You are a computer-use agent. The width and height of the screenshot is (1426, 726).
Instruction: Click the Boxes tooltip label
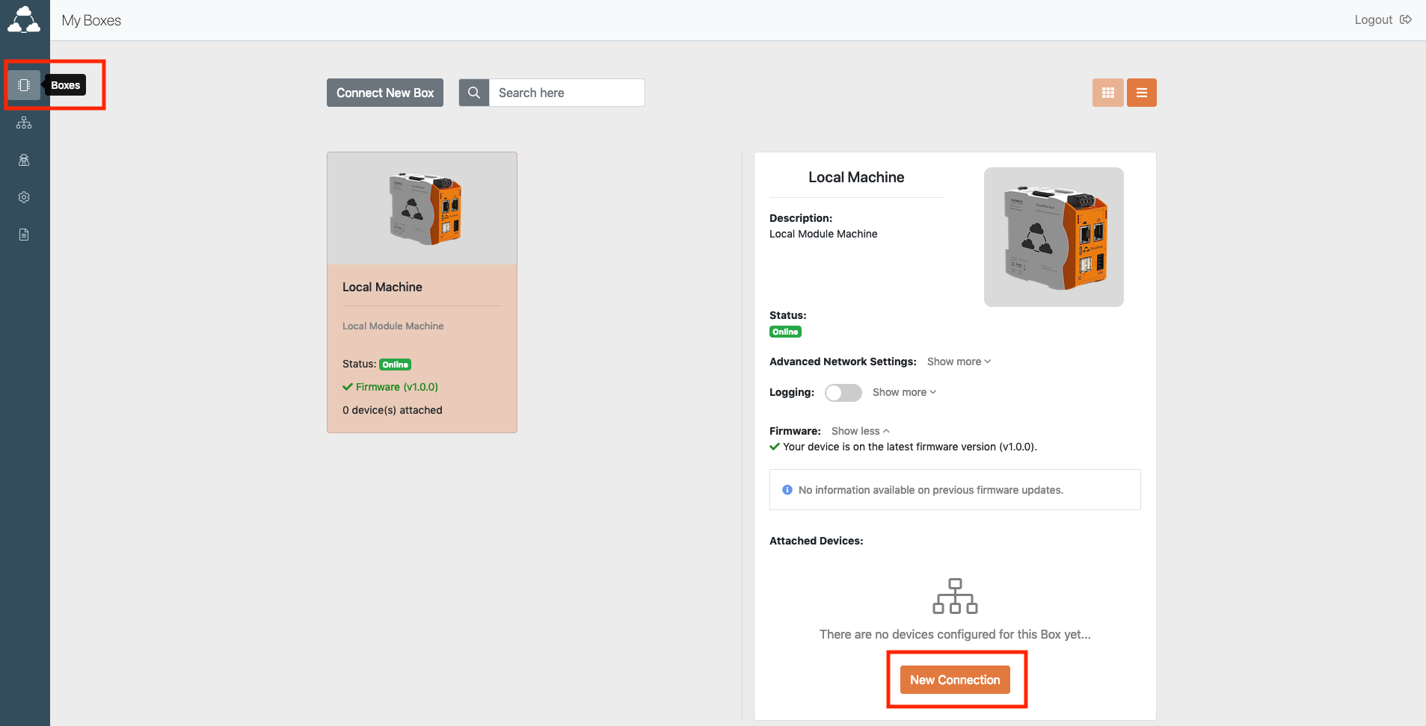pos(66,85)
